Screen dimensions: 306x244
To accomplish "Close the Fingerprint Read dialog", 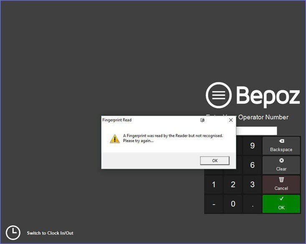I will coord(231,120).
